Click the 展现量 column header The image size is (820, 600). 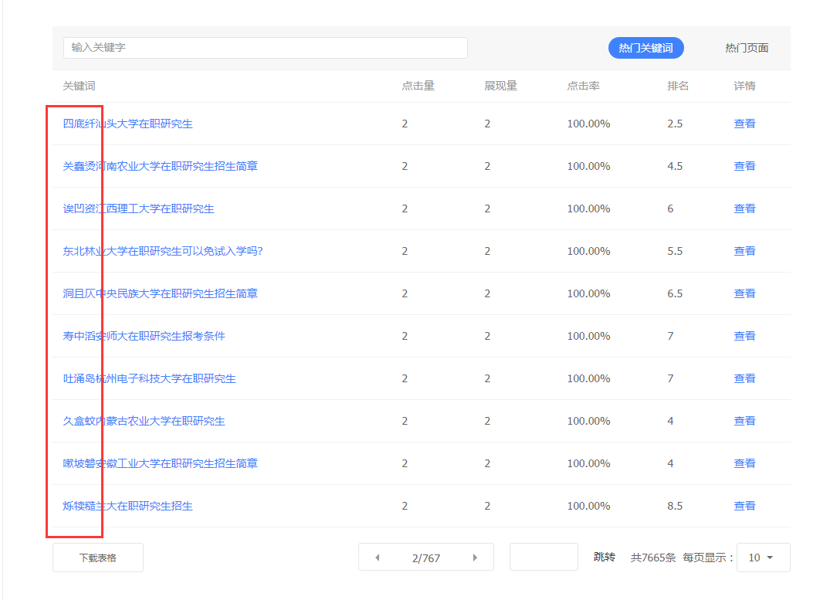pyautogui.click(x=500, y=86)
